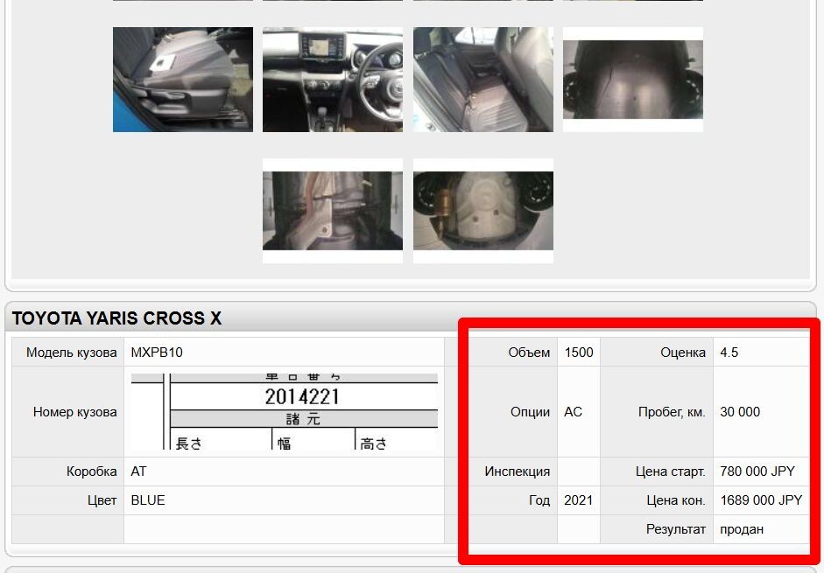Click the gearbox value AT

(x=138, y=472)
